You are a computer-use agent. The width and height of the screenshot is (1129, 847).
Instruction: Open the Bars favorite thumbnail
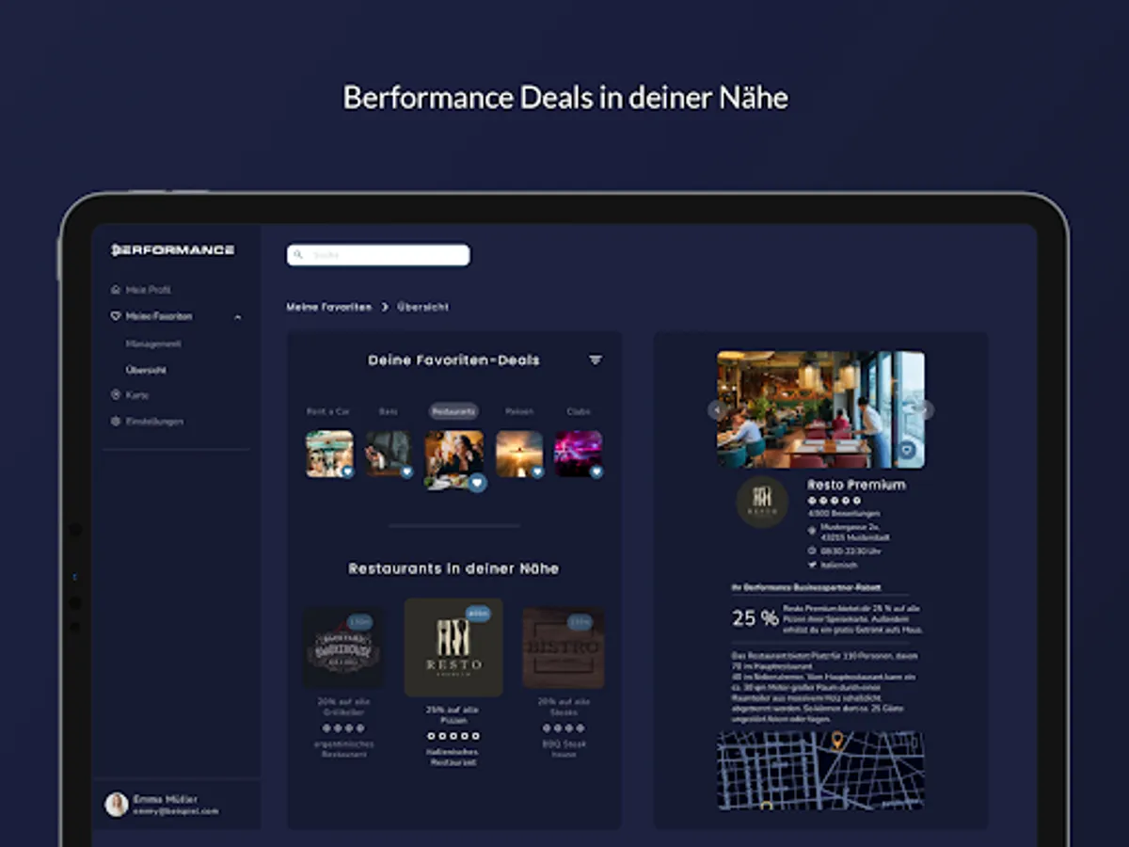pos(388,454)
